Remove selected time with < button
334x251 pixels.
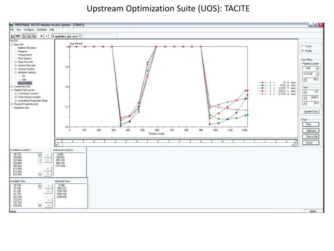point(48,200)
